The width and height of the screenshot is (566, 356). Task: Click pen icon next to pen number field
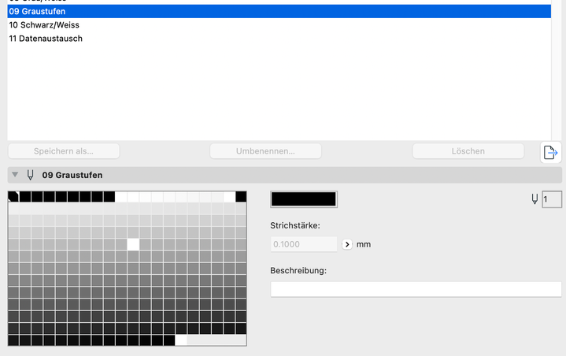click(535, 199)
